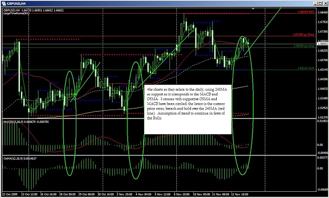
Task: Select the '1.66454 go Long' label
Action: (304, 46)
